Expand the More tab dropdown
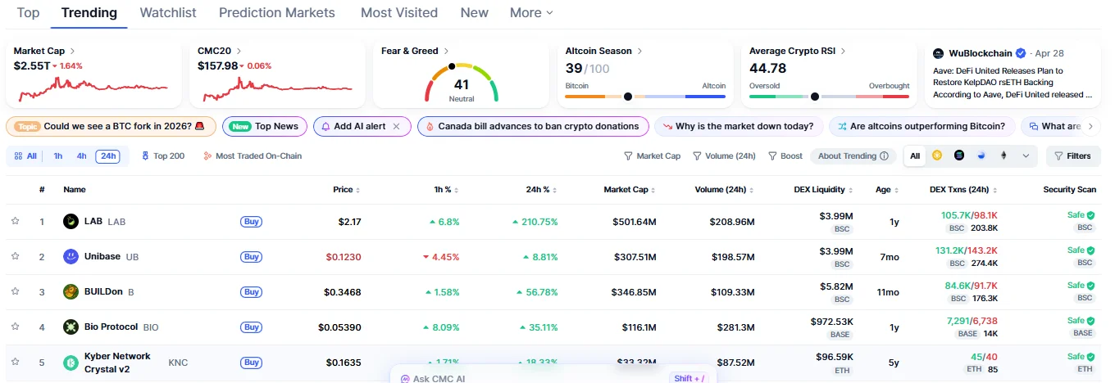Screen dimensions: 1115x383 pos(531,13)
